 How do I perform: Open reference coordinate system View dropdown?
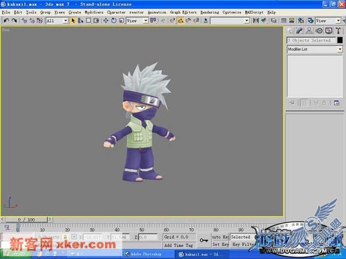(137, 21)
